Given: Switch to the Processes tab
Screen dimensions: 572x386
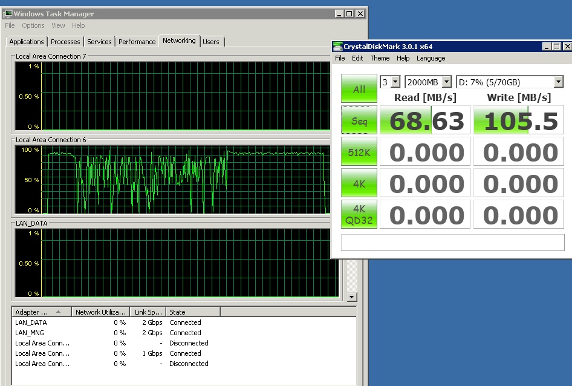Looking at the screenshot, I should 65,42.
